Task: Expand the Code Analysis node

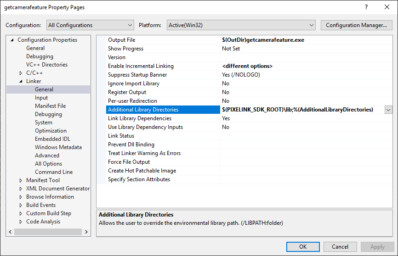Action: click(x=21, y=222)
